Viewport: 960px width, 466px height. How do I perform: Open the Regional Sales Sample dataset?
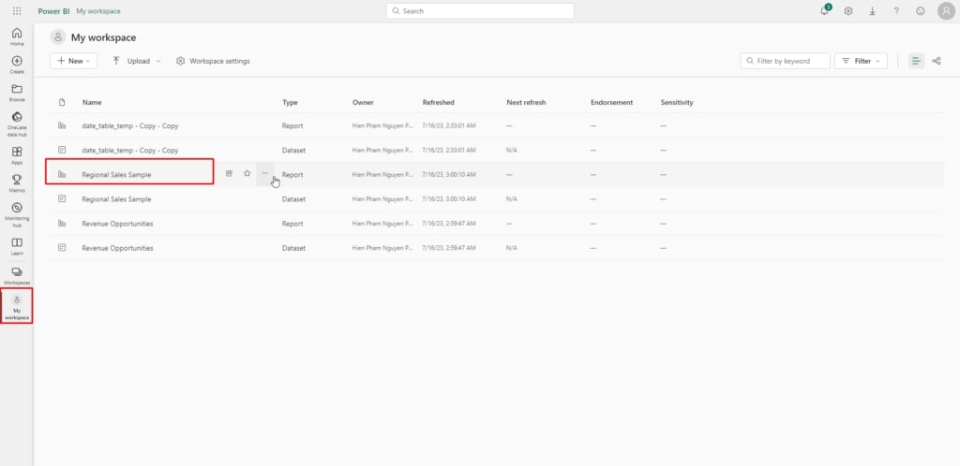(116, 199)
